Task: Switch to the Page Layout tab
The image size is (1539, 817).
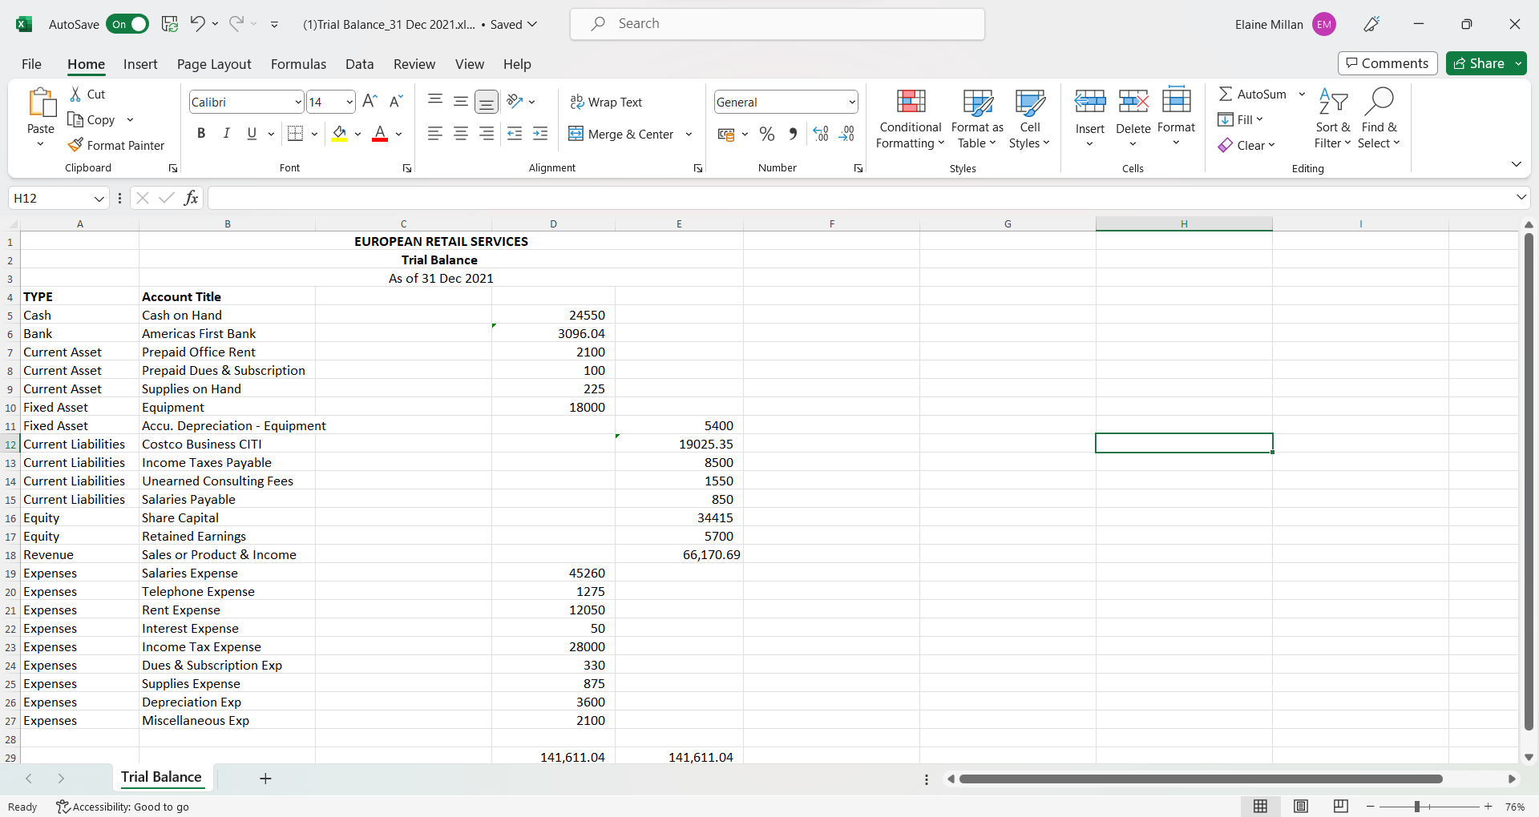Action: click(214, 64)
